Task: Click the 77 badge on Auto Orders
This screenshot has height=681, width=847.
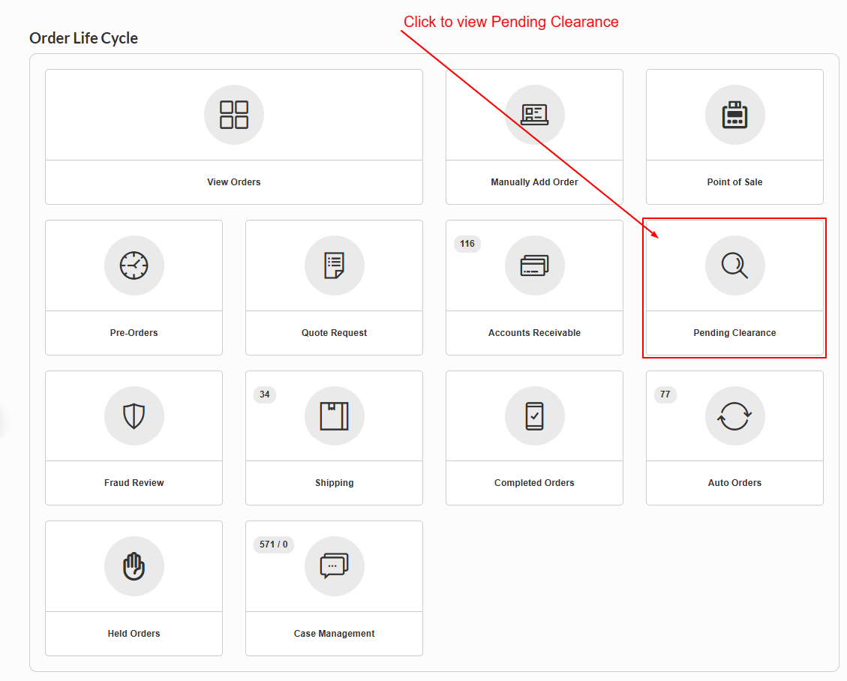Action: tap(665, 394)
